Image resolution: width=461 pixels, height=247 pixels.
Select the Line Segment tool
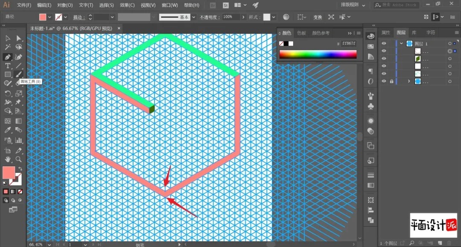tap(19, 66)
